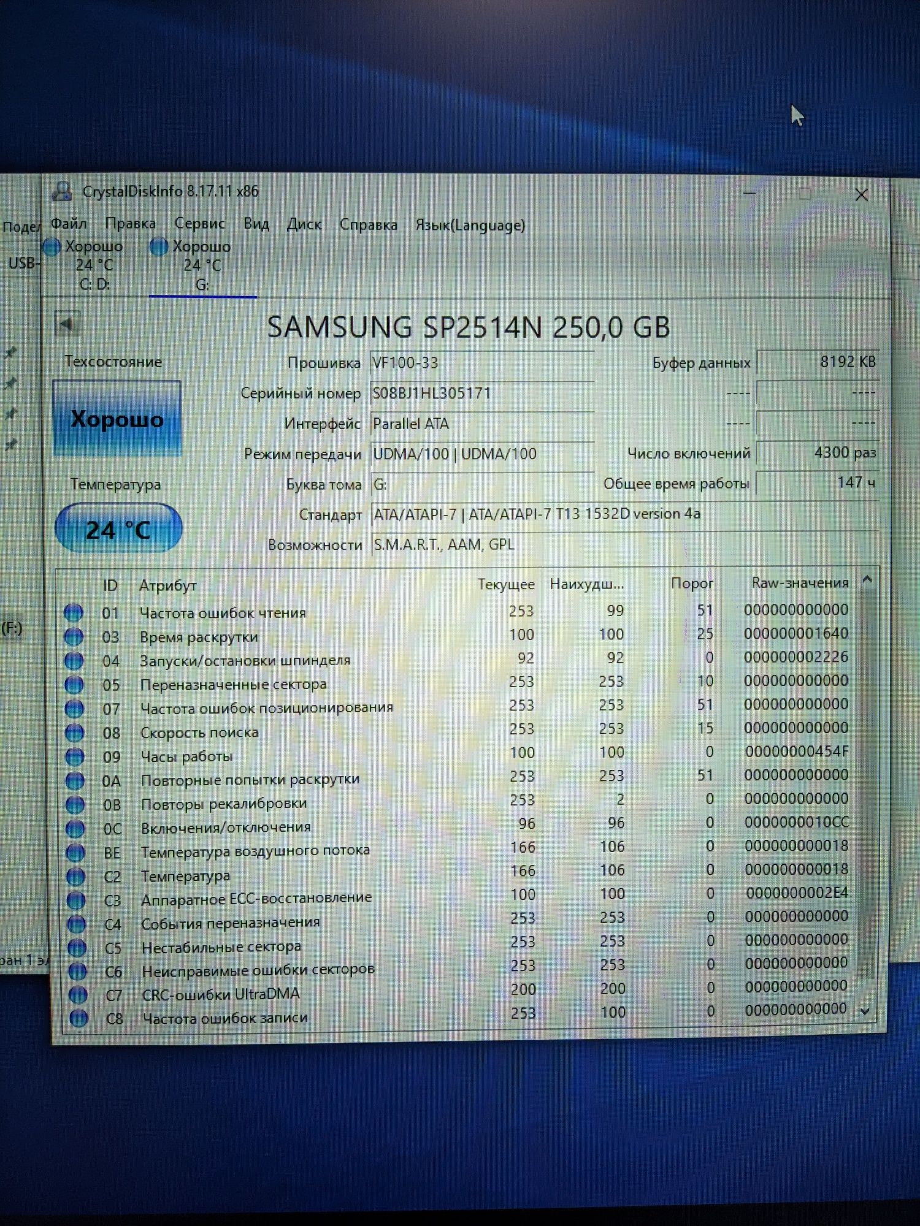Click raw value 00000000454F
Image resolution: width=920 pixels, height=1226 pixels.
[x=797, y=751]
